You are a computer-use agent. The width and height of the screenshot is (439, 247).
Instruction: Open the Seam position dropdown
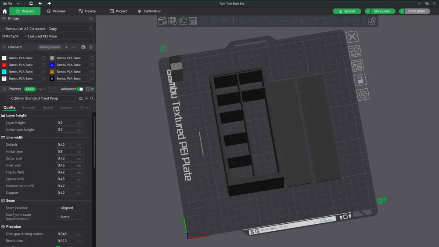coord(70,208)
